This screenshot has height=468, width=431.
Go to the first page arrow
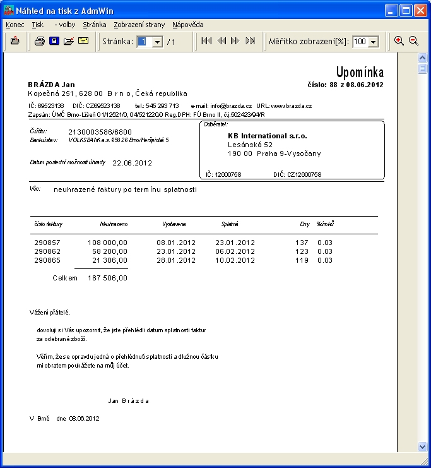click(206, 40)
